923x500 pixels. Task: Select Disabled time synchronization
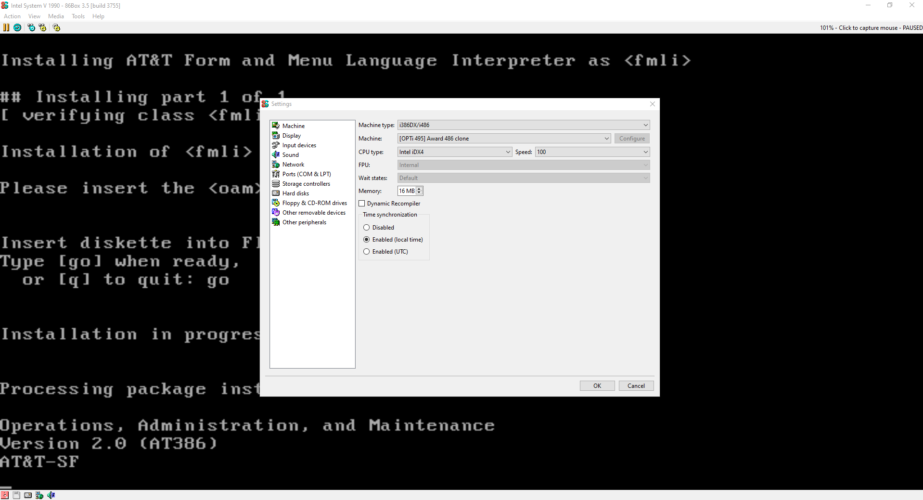(367, 228)
